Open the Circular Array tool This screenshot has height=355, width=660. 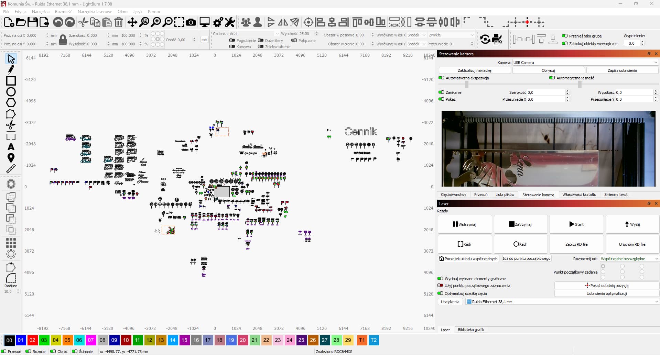pos(11,254)
